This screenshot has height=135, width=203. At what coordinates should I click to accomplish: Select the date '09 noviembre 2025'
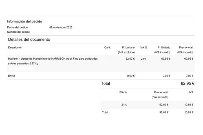coord(61,28)
